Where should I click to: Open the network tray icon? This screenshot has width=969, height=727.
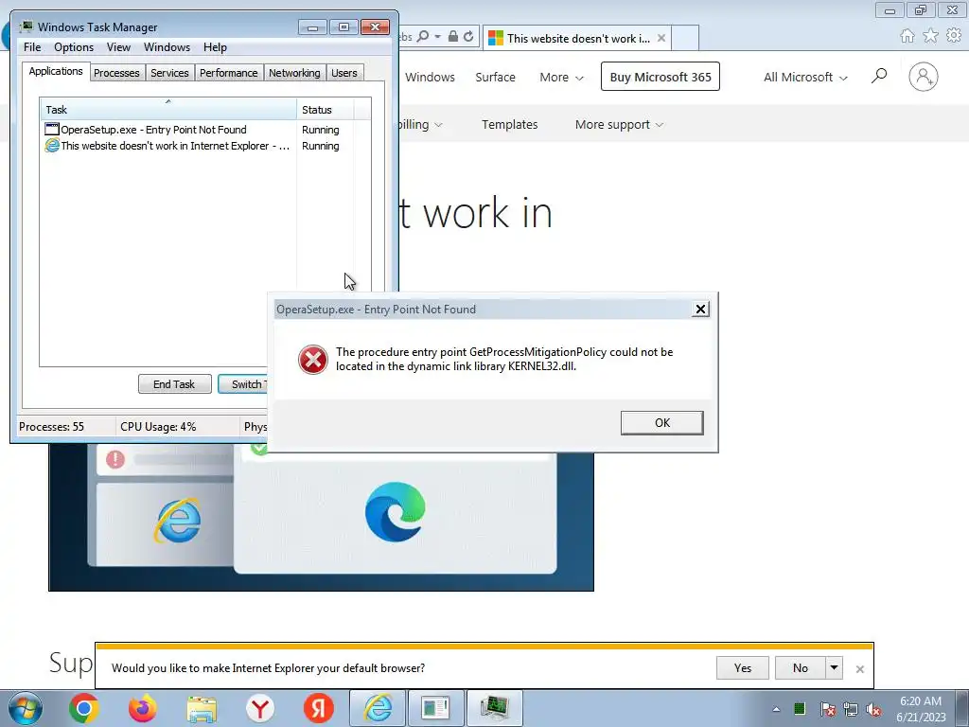point(851,710)
